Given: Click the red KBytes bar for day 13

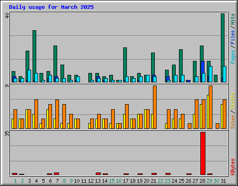Looking at the screenshot, I should pyautogui.click(x=98, y=173).
